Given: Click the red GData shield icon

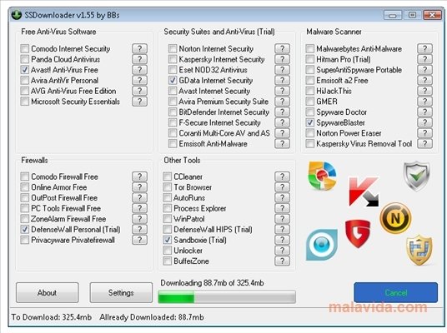Looking at the screenshot, I should tap(358, 233).
